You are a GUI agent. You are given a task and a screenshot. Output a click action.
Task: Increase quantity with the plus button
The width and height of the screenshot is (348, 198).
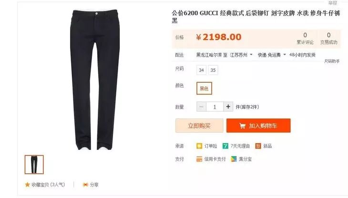point(228,107)
